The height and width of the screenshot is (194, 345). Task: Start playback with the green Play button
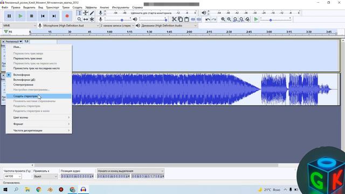click(20, 16)
